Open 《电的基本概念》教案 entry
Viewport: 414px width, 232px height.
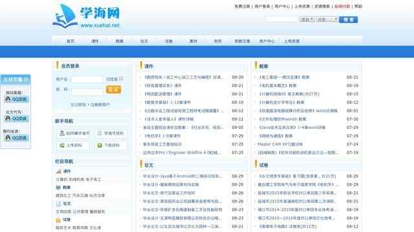278,86
